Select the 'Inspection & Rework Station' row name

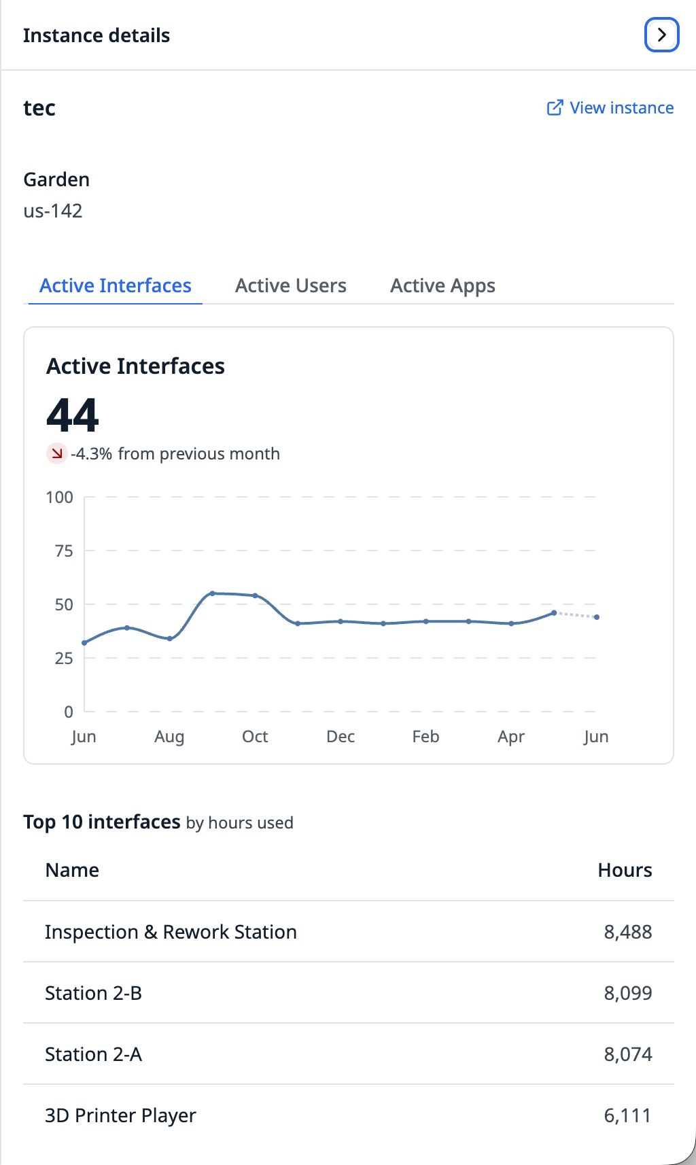pos(171,932)
